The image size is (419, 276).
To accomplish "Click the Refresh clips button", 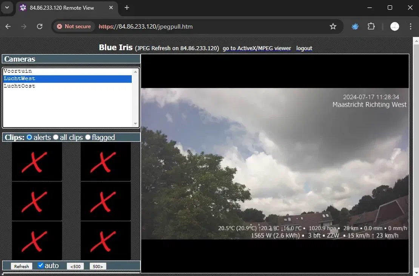I will coord(22,266).
